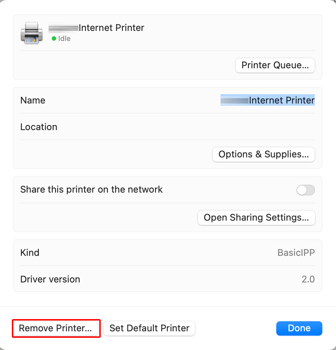
Task: Click the Location row label
Action: point(38,126)
